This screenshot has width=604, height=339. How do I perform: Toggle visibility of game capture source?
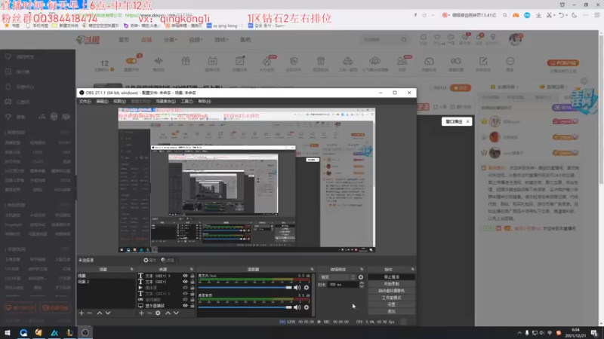185,300
